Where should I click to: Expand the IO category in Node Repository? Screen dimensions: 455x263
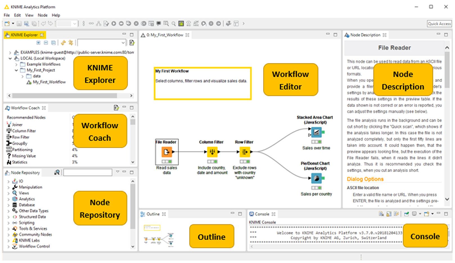coord(8,181)
